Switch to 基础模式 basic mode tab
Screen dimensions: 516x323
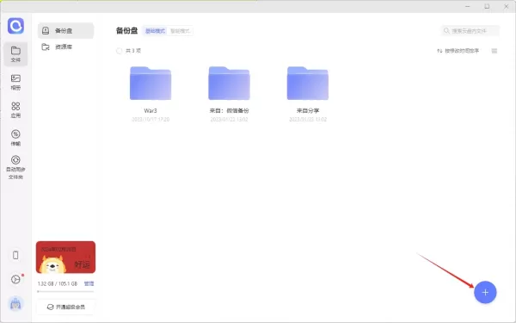point(155,31)
